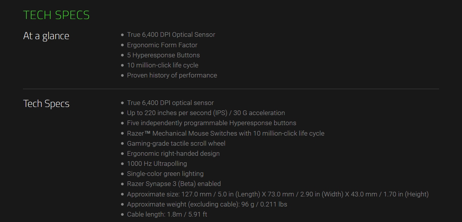This screenshot has height=222, width=462.
Task: Click the green TECH SPECS heading
Action: [x=56, y=15]
